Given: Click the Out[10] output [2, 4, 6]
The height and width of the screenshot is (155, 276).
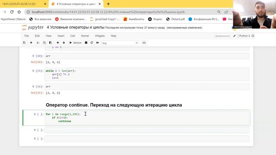Looking at the screenshot, I should (x=53, y=62).
